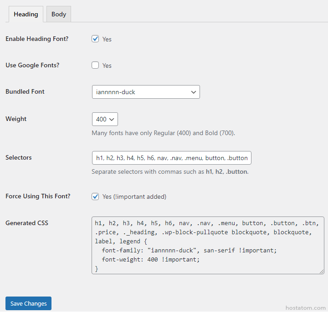328x312 pixels.
Task: Click the "Generated CSS" field label
Action: 27,223
